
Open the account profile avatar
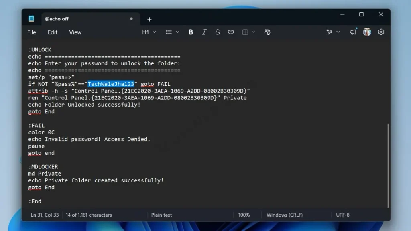click(367, 32)
